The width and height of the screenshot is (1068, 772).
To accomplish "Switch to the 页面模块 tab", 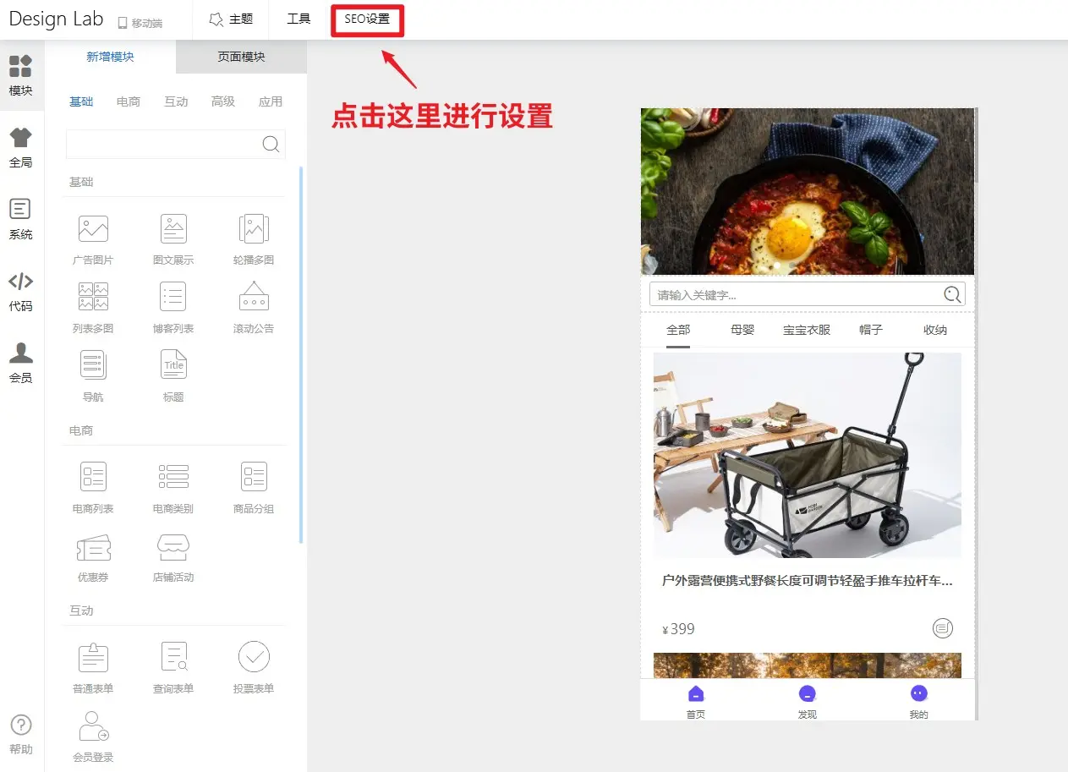I will (241, 57).
